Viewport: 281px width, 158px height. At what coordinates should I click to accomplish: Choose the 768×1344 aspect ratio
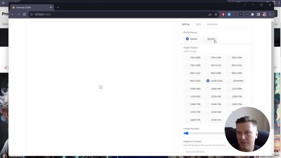tap(234, 57)
